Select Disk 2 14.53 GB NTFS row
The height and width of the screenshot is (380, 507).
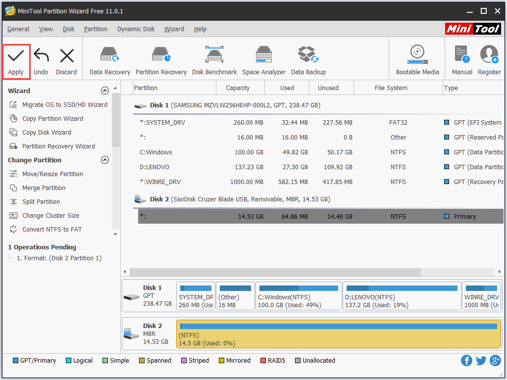(x=321, y=217)
